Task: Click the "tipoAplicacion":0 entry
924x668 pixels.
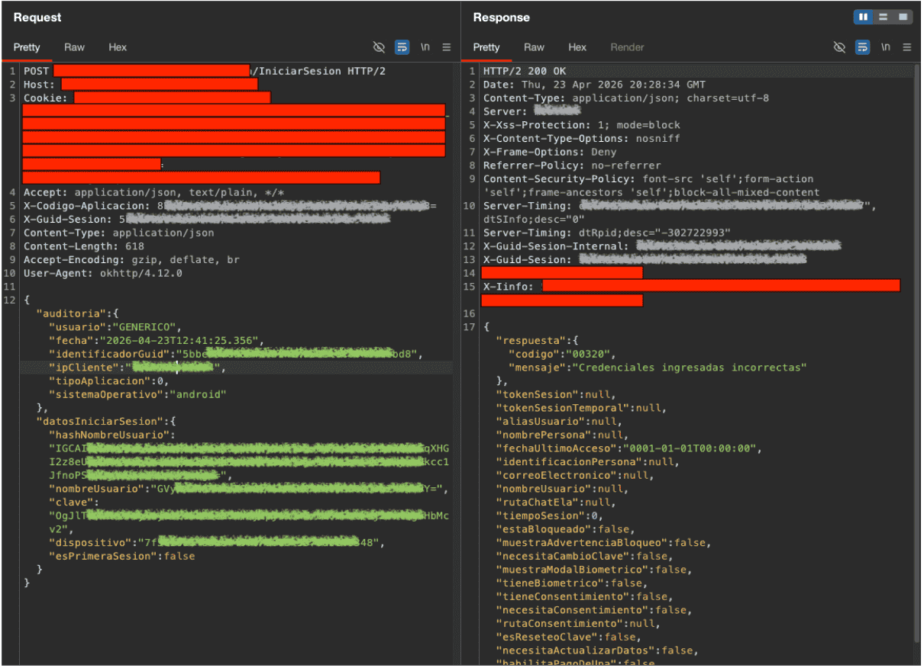Action: pyautogui.click(x=109, y=381)
